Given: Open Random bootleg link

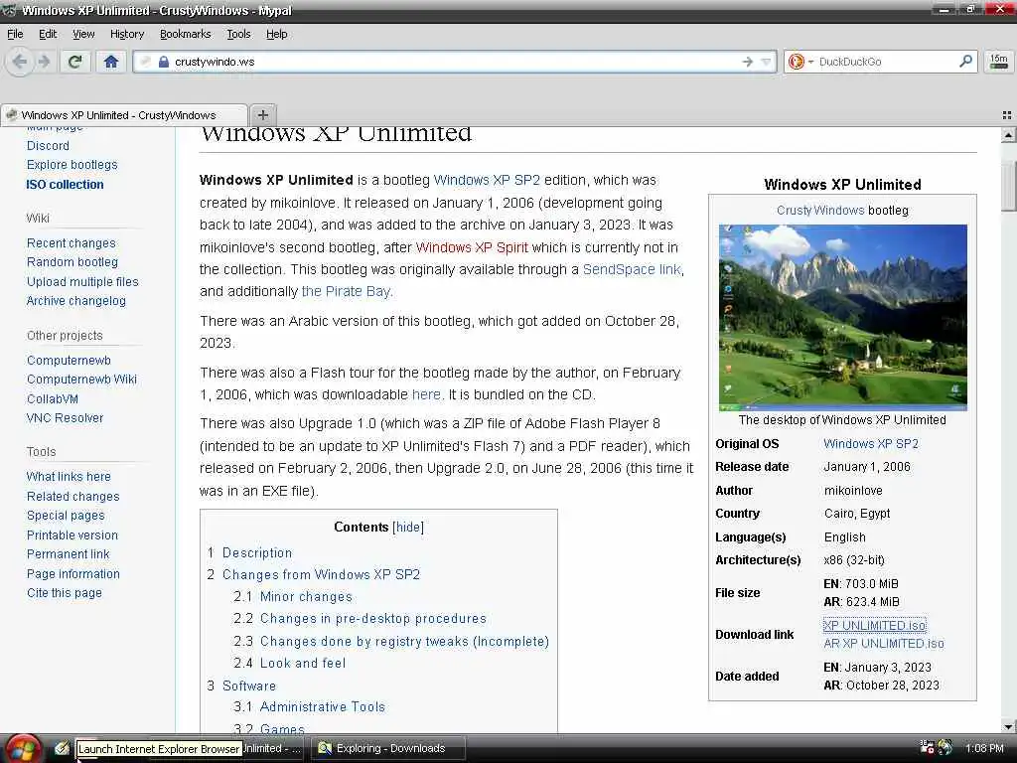Looking at the screenshot, I should (72, 261).
